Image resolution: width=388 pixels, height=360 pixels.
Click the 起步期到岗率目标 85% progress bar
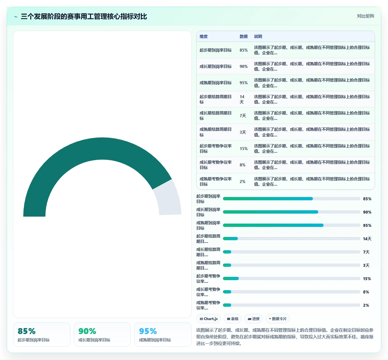(x=291, y=199)
